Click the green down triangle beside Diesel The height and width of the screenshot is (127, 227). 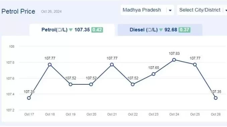[x=161, y=30]
